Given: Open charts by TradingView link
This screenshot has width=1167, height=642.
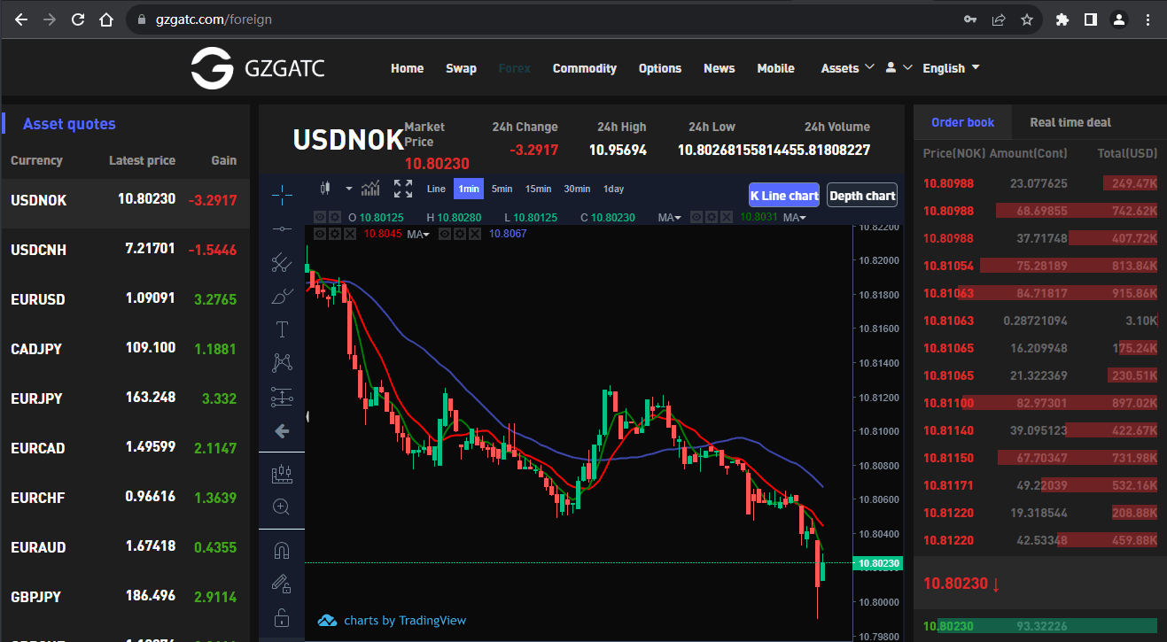Looking at the screenshot, I should tap(392, 620).
